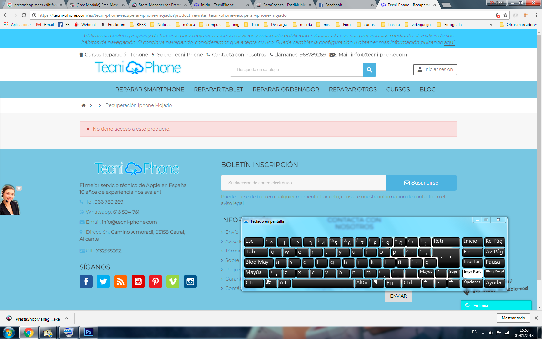Toggle left Mayús key on on-screen keyboard

256,273
